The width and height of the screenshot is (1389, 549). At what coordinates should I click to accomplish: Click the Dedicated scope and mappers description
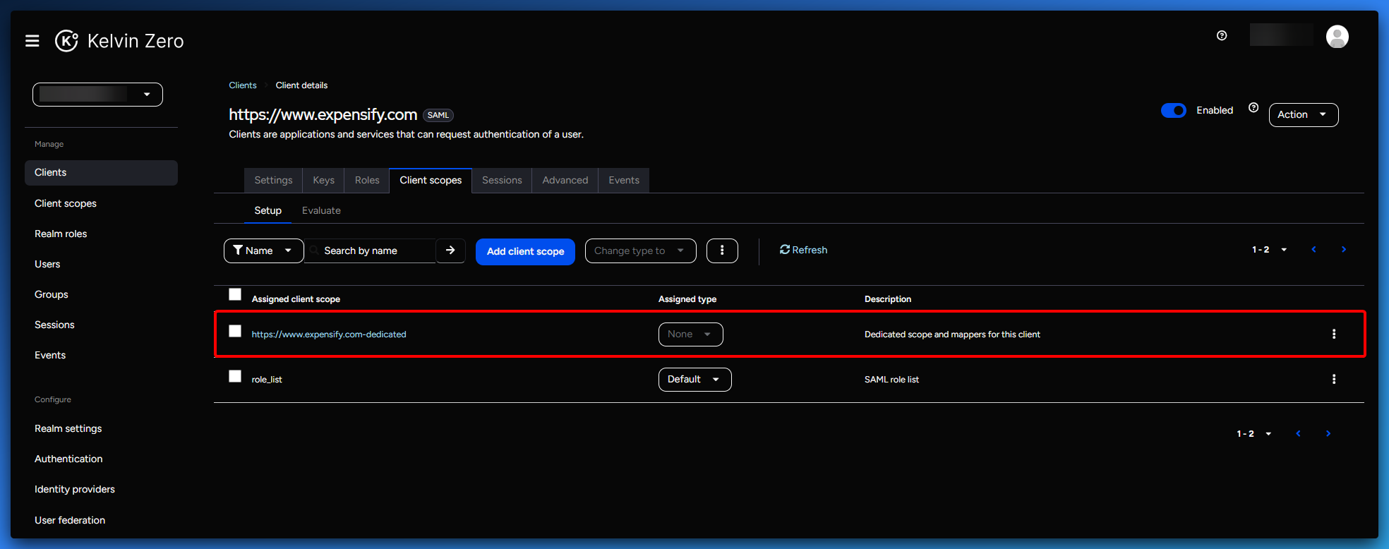pyautogui.click(x=952, y=334)
